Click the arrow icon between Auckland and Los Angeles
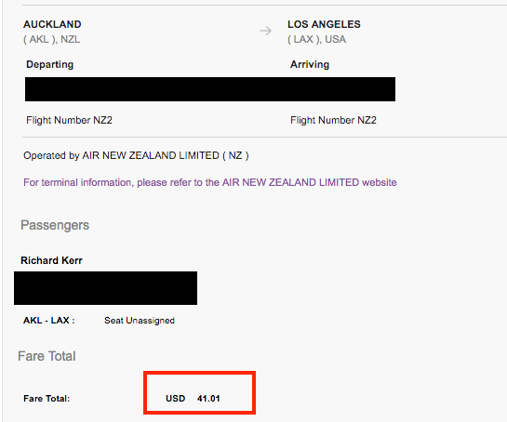Image resolution: width=507 pixels, height=422 pixels. click(265, 31)
